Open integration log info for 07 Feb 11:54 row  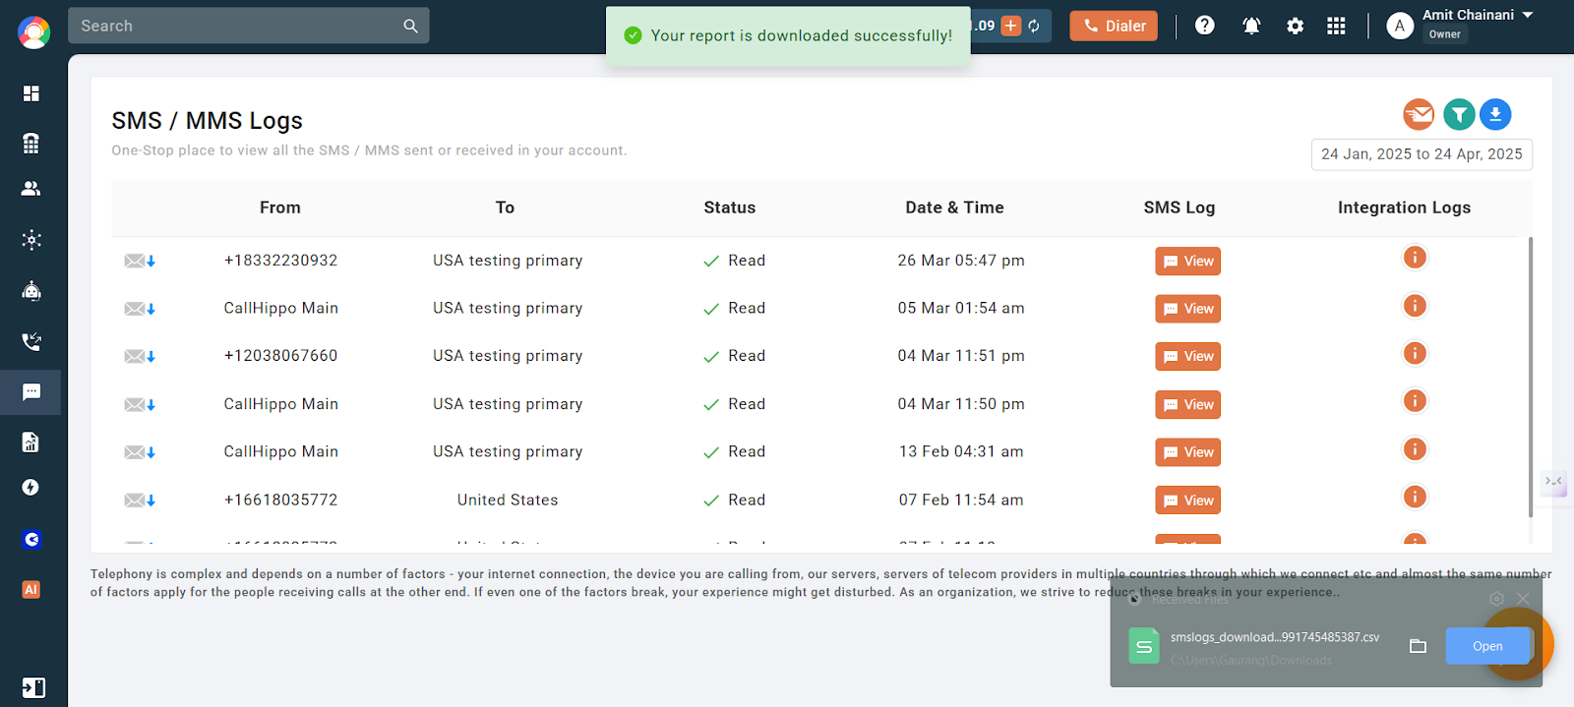coord(1415,497)
